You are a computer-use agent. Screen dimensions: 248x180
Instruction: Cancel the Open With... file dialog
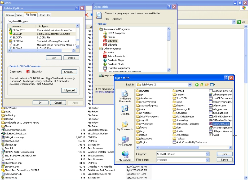click(x=224, y=160)
